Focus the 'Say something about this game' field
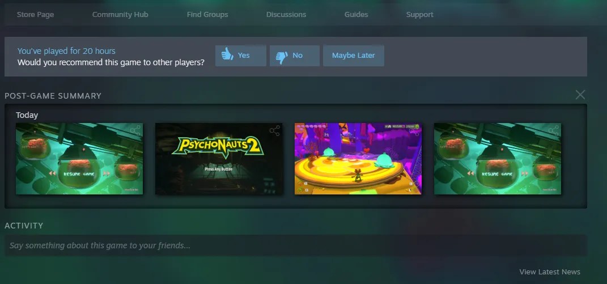The image size is (607, 284). tap(296, 245)
